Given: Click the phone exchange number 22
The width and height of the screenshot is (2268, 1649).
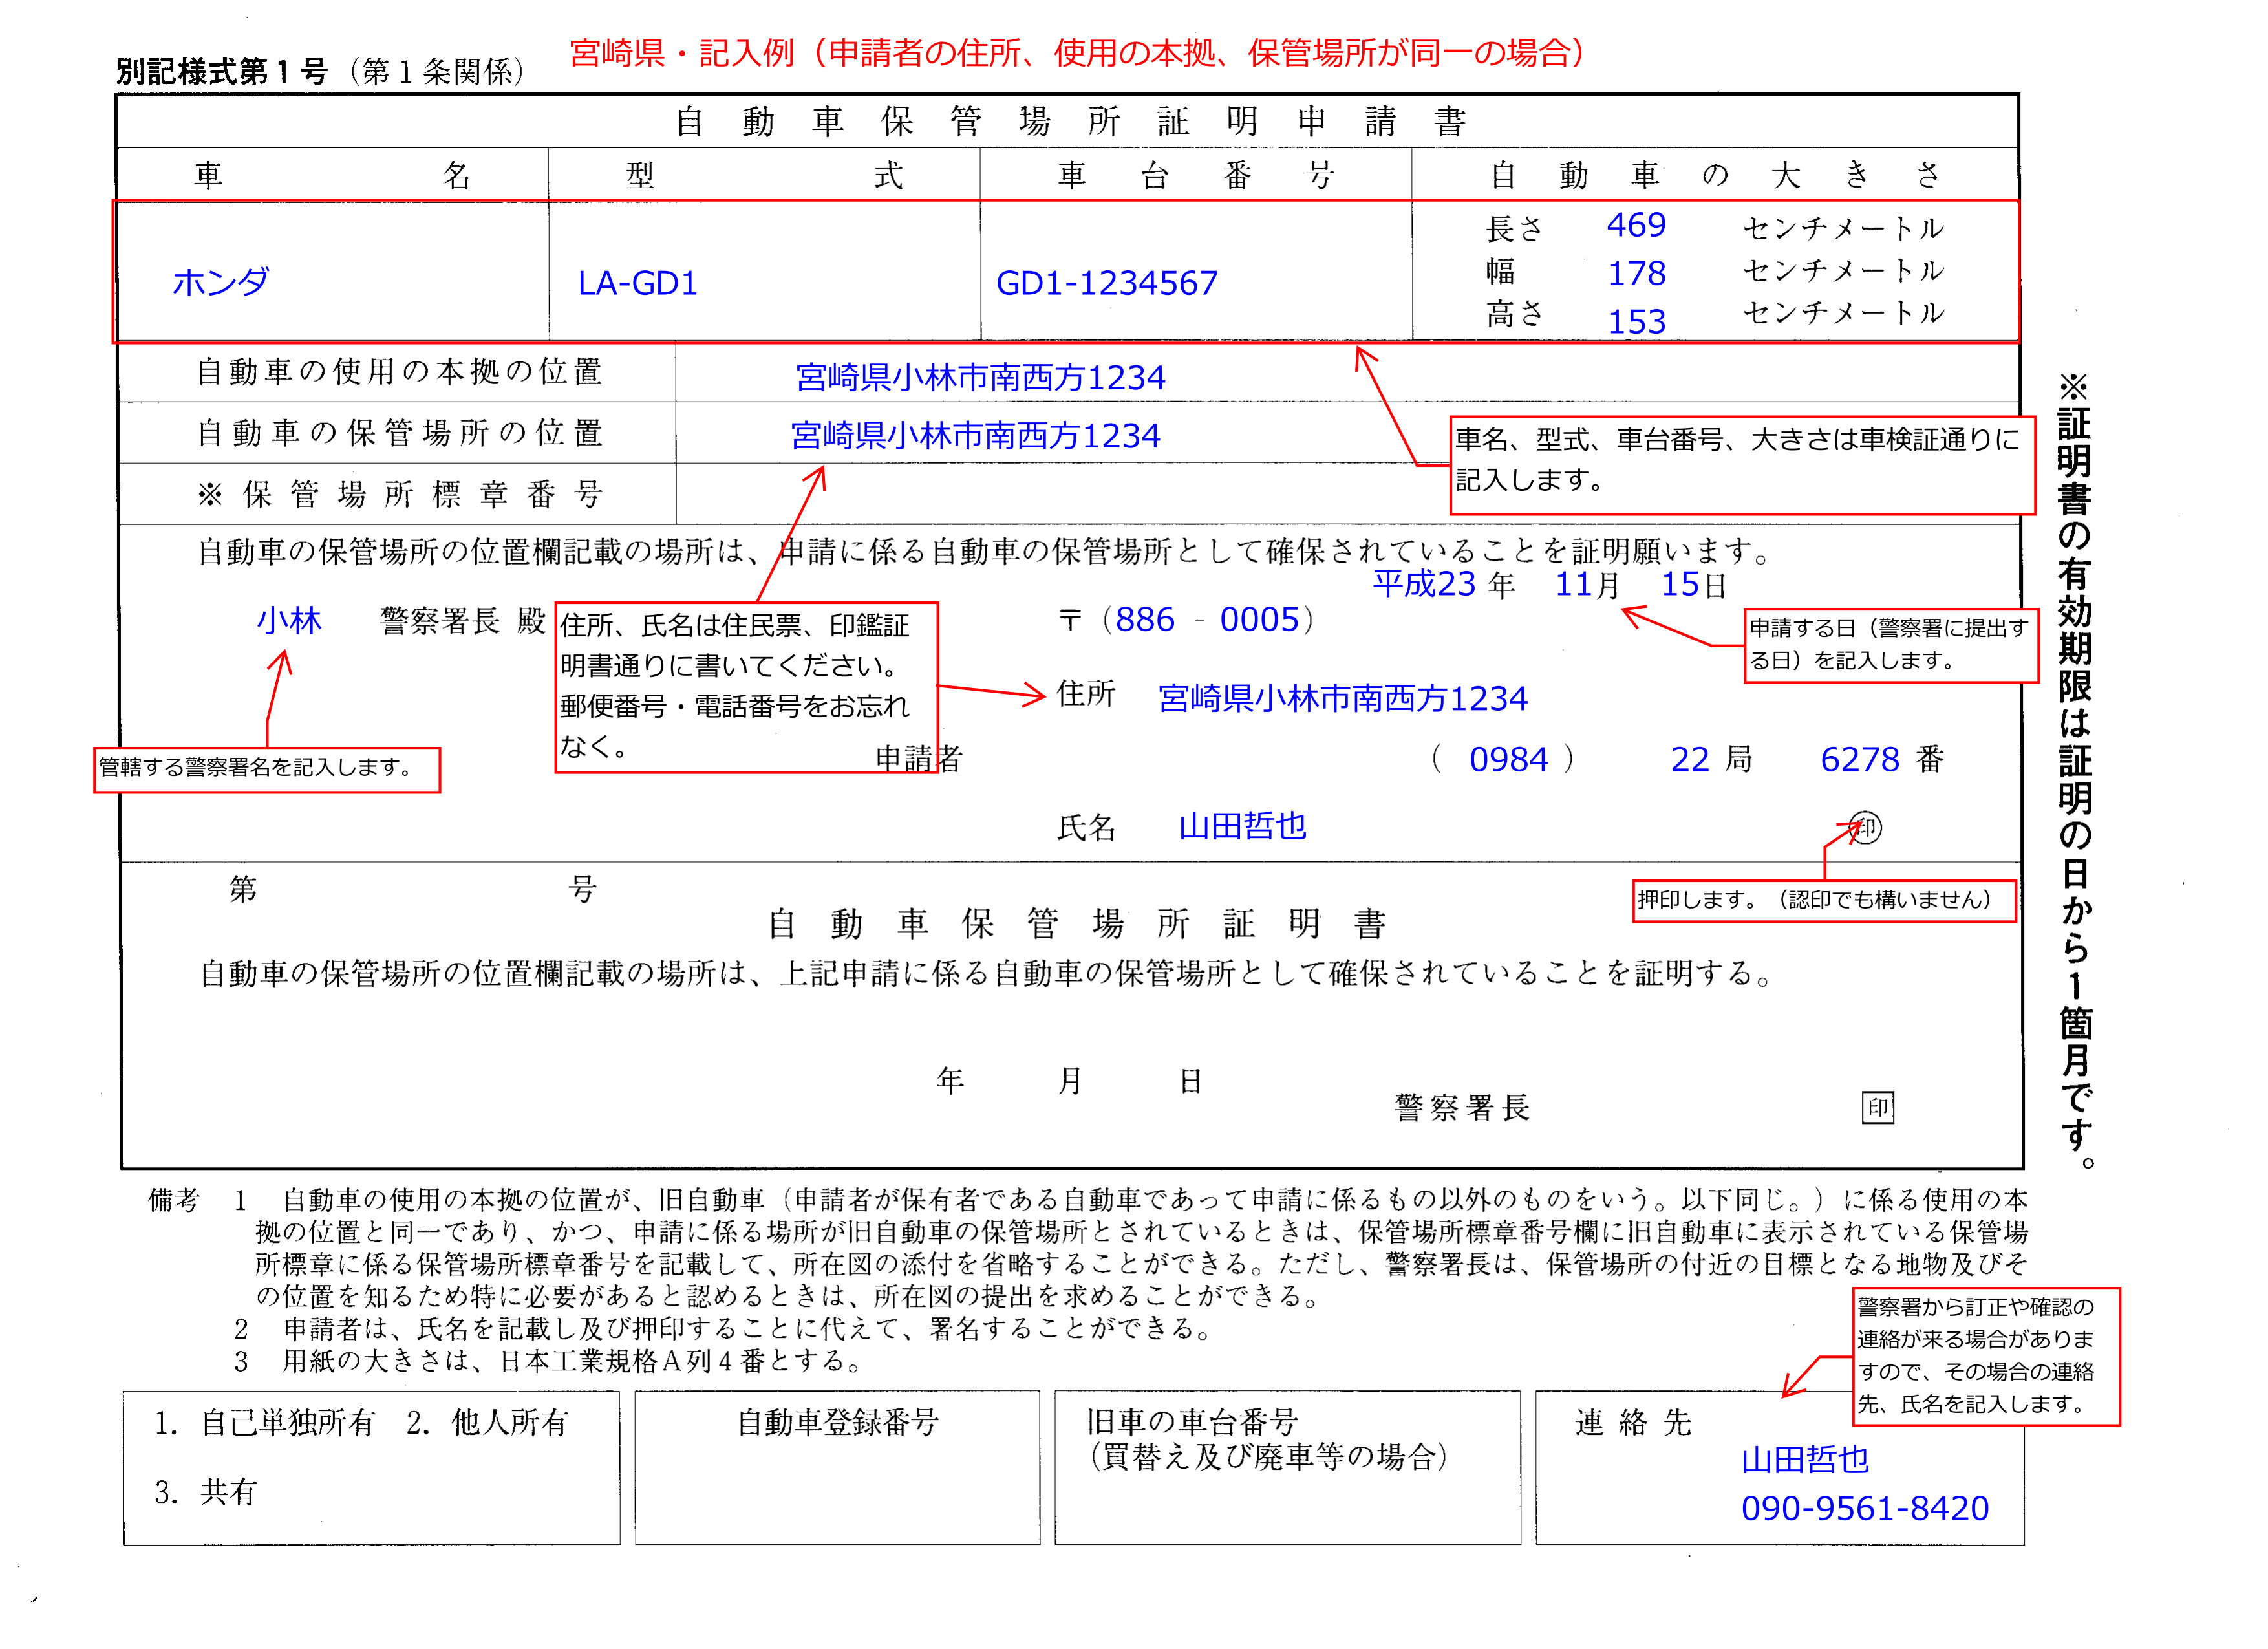Looking at the screenshot, I should tap(1690, 760).
